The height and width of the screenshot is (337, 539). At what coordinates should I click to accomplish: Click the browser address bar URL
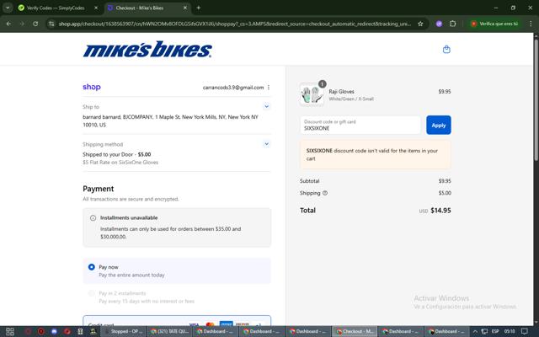coord(234,24)
